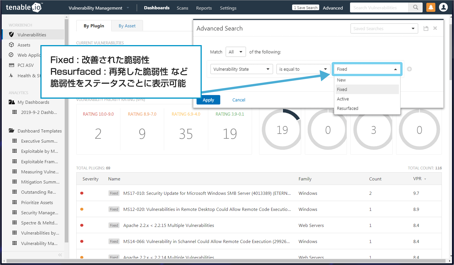Click the 1 Save Search badge

point(306,8)
